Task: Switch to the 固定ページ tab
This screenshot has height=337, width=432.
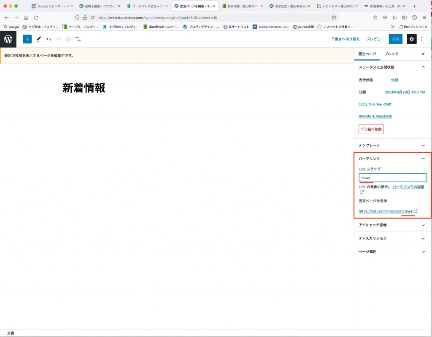Action: (367, 54)
